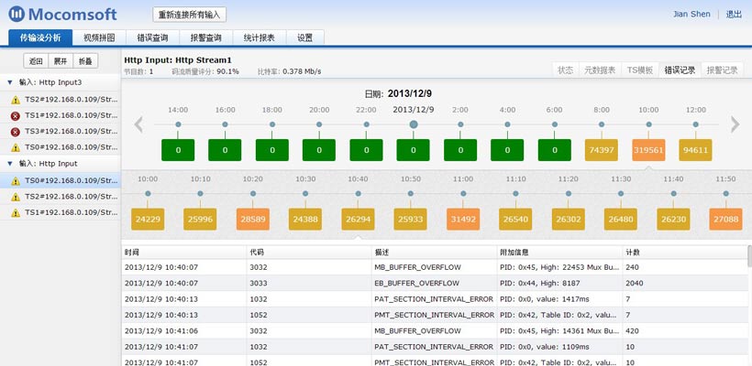
Task: Click the large timeline dot under 2013/12/9
Action: 414,124
